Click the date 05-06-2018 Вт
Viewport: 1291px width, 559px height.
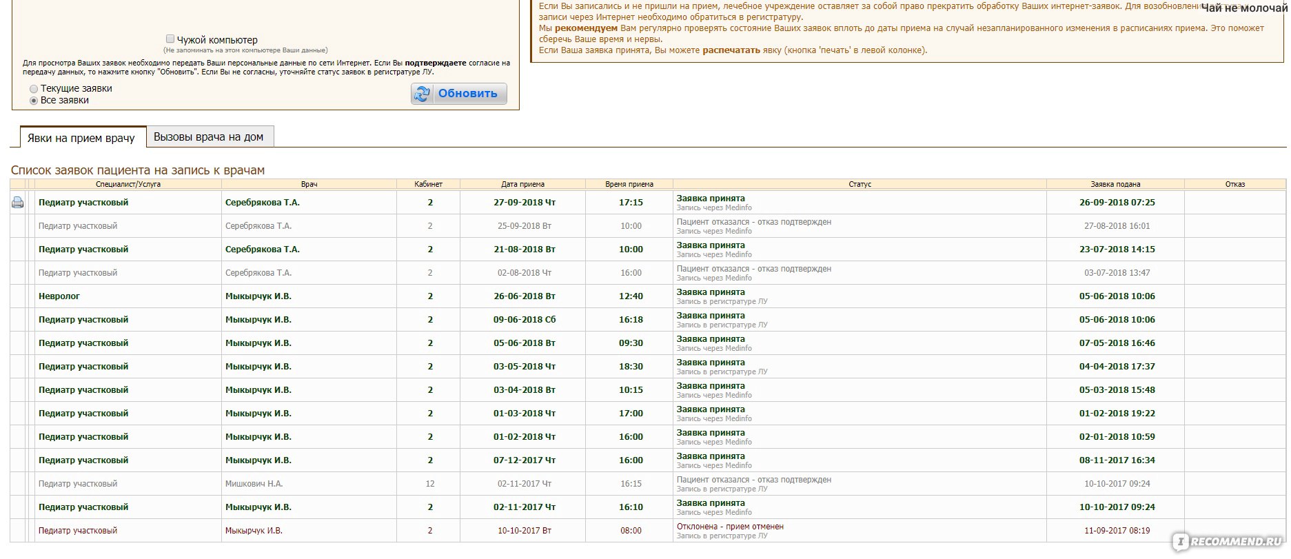click(x=525, y=343)
